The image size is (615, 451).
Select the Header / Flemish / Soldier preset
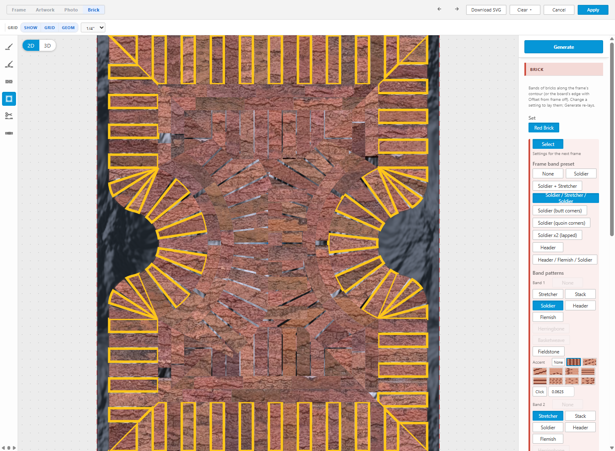pos(565,260)
